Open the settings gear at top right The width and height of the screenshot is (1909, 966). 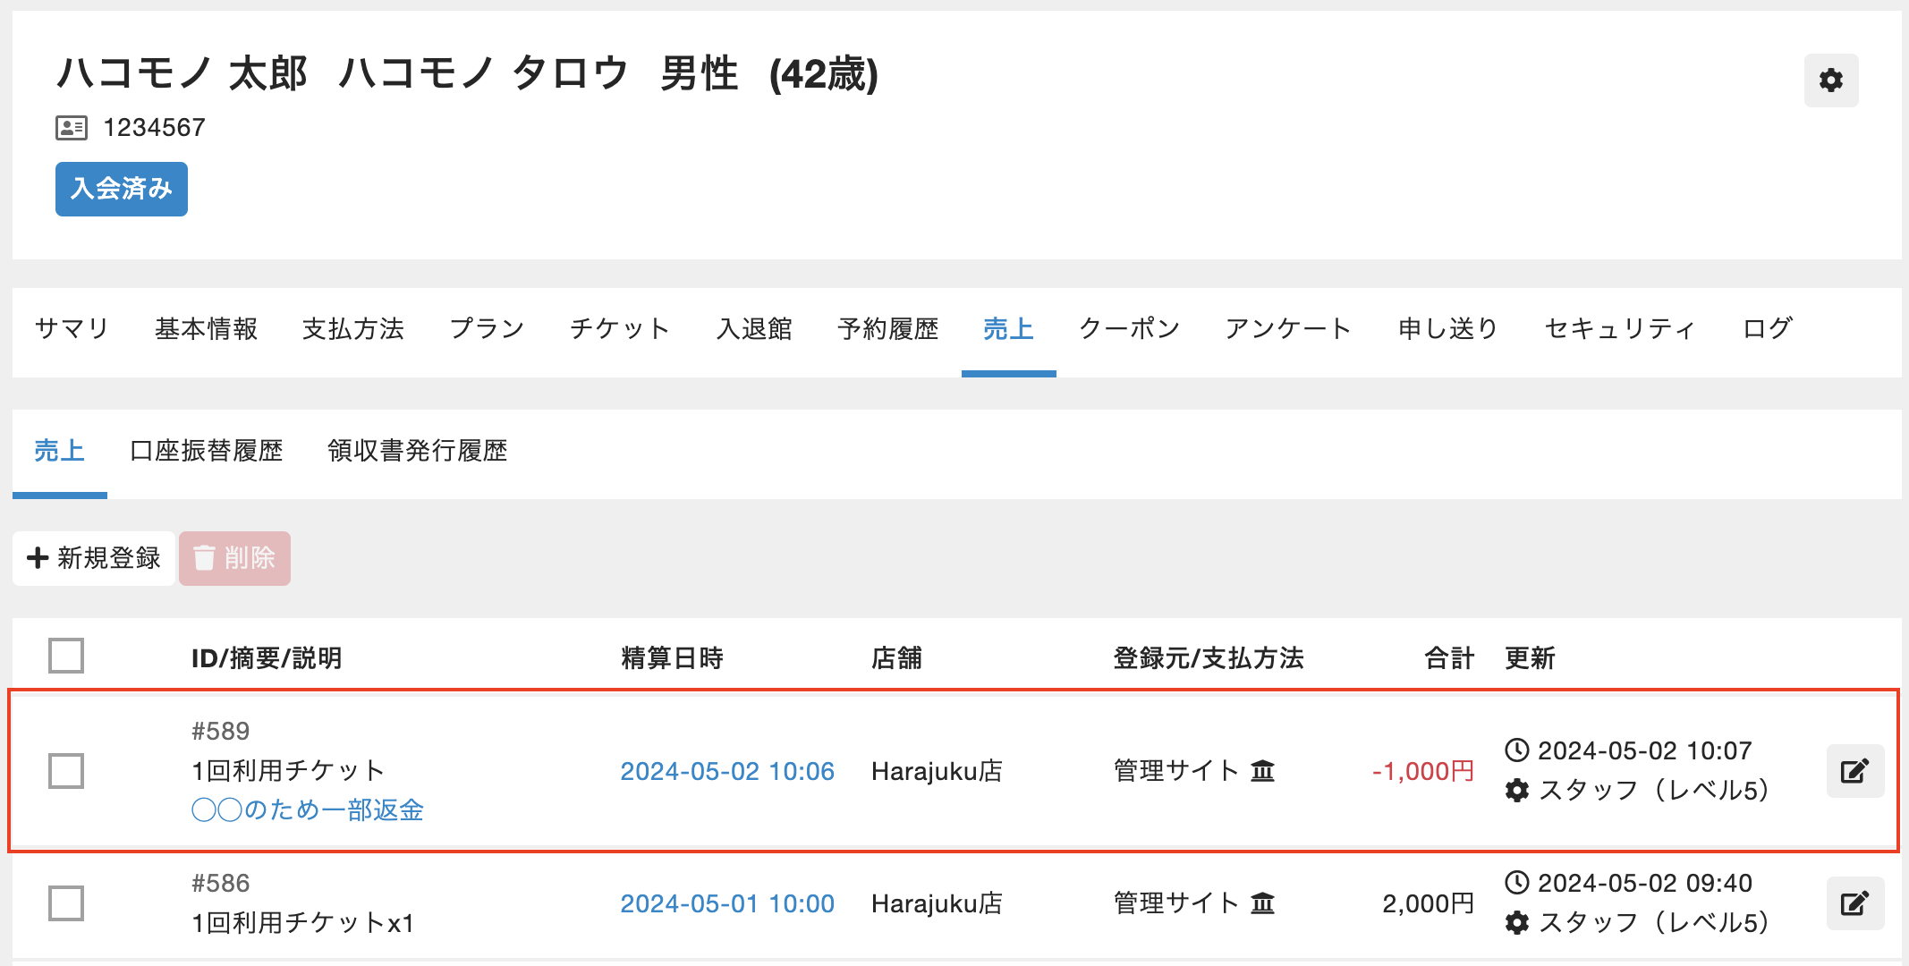pyautogui.click(x=1830, y=80)
